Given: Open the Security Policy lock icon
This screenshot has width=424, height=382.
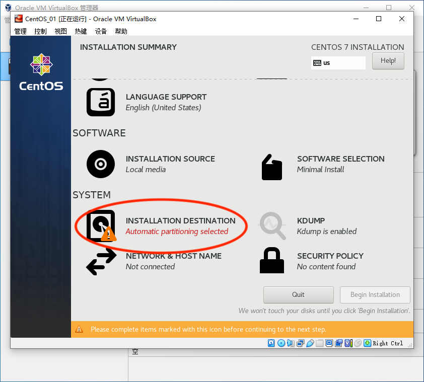Looking at the screenshot, I should 272,260.
